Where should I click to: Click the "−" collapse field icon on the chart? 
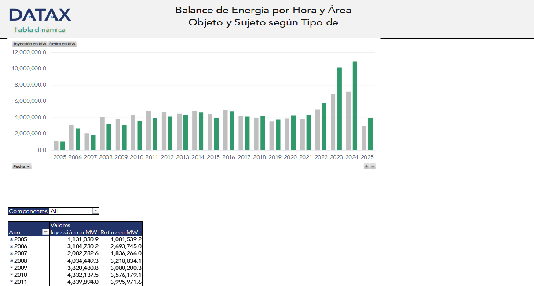(x=372, y=167)
